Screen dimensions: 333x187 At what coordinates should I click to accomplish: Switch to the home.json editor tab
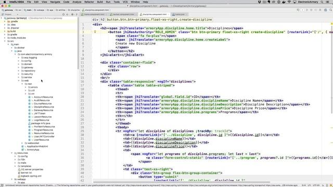[180, 15]
